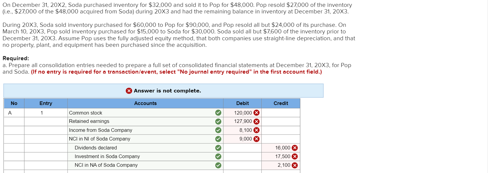Click the Accounts column header

click(145, 103)
